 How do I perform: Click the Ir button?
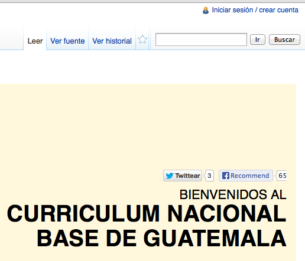(258, 39)
